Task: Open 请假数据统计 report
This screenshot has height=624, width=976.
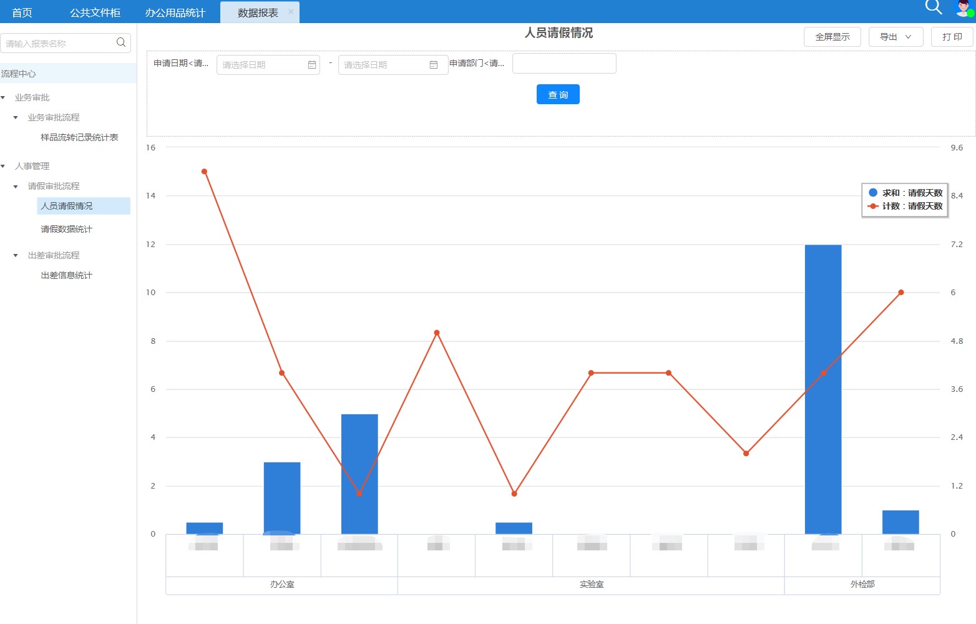Action: coord(66,229)
